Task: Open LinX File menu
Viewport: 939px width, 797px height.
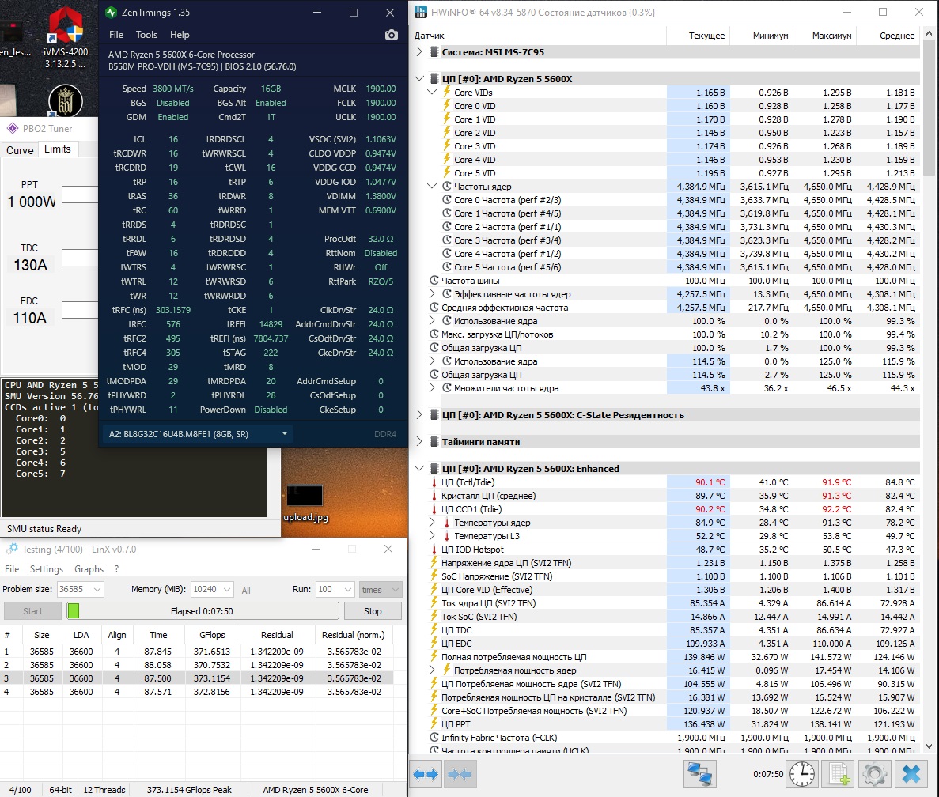Action: [12, 569]
